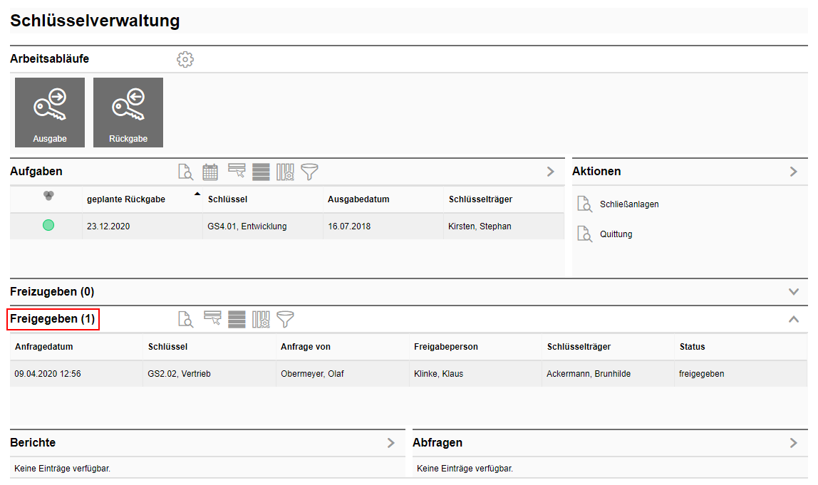Open Freigegeben column settings icon
818x485 pixels.
(261, 319)
